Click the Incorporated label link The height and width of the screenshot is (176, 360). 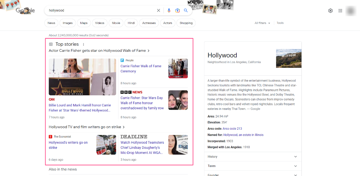[x=216, y=141]
